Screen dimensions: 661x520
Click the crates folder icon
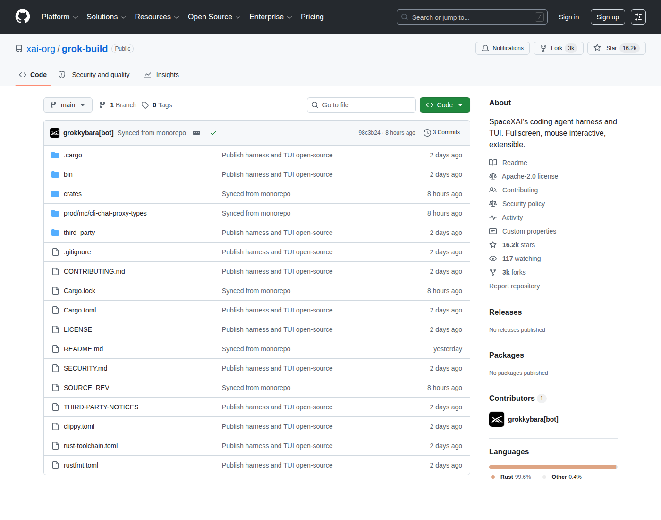55,194
